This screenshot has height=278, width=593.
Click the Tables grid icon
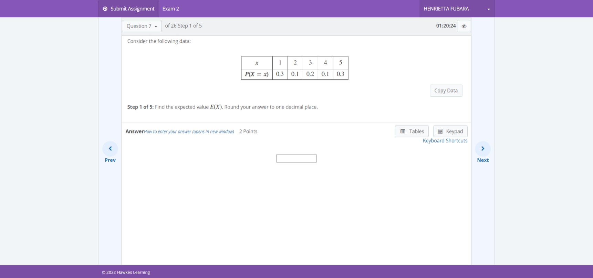[x=403, y=131]
